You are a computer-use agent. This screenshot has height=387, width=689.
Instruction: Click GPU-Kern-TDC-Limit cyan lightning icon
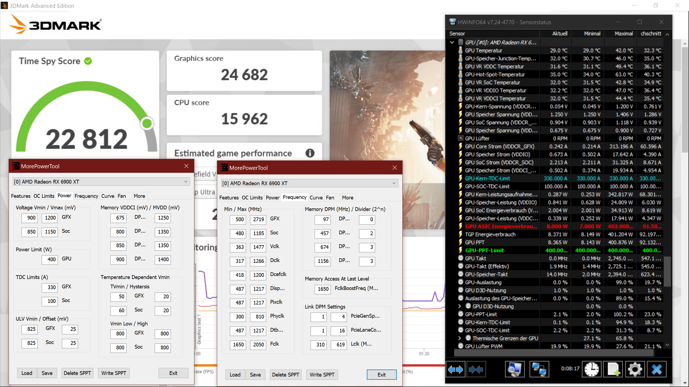[460, 178]
